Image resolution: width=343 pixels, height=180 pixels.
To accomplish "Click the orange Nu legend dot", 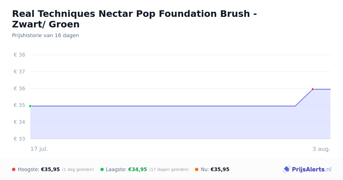I will click(x=197, y=169).
